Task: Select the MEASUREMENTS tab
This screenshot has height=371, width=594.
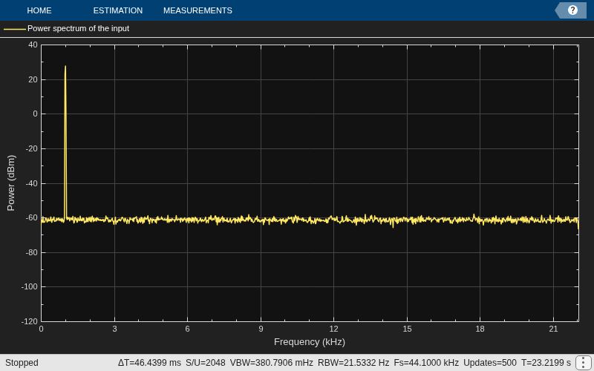Action: point(198,10)
